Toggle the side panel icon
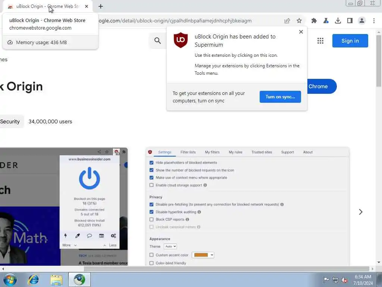Viewport: 382px width, 287px height. point(350,21)
